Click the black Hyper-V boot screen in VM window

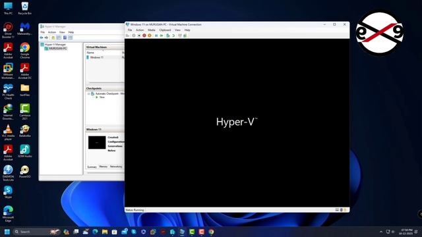237,123
